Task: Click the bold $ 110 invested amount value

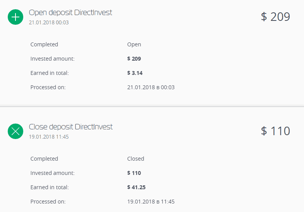Action: tap(134, 173)
